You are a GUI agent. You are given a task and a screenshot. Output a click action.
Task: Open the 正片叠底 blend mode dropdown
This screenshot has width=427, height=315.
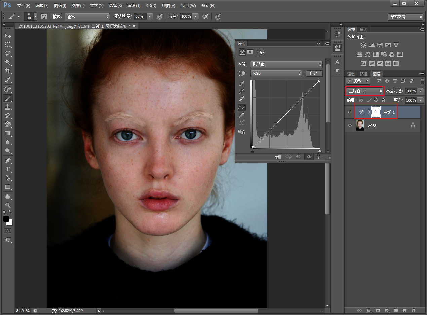(x=365, y=91)
